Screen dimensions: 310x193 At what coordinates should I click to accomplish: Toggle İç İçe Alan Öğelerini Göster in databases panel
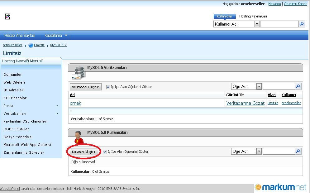click(x=108, y=87)
